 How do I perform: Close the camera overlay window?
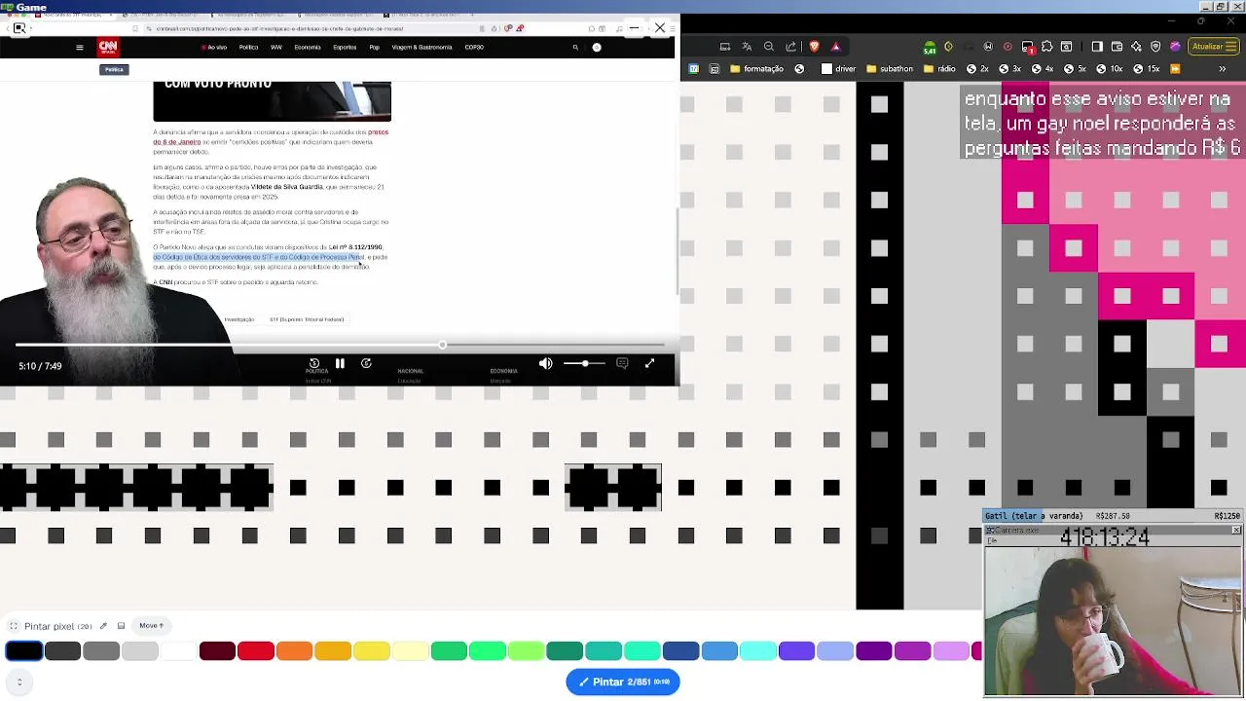point(1236,531)
